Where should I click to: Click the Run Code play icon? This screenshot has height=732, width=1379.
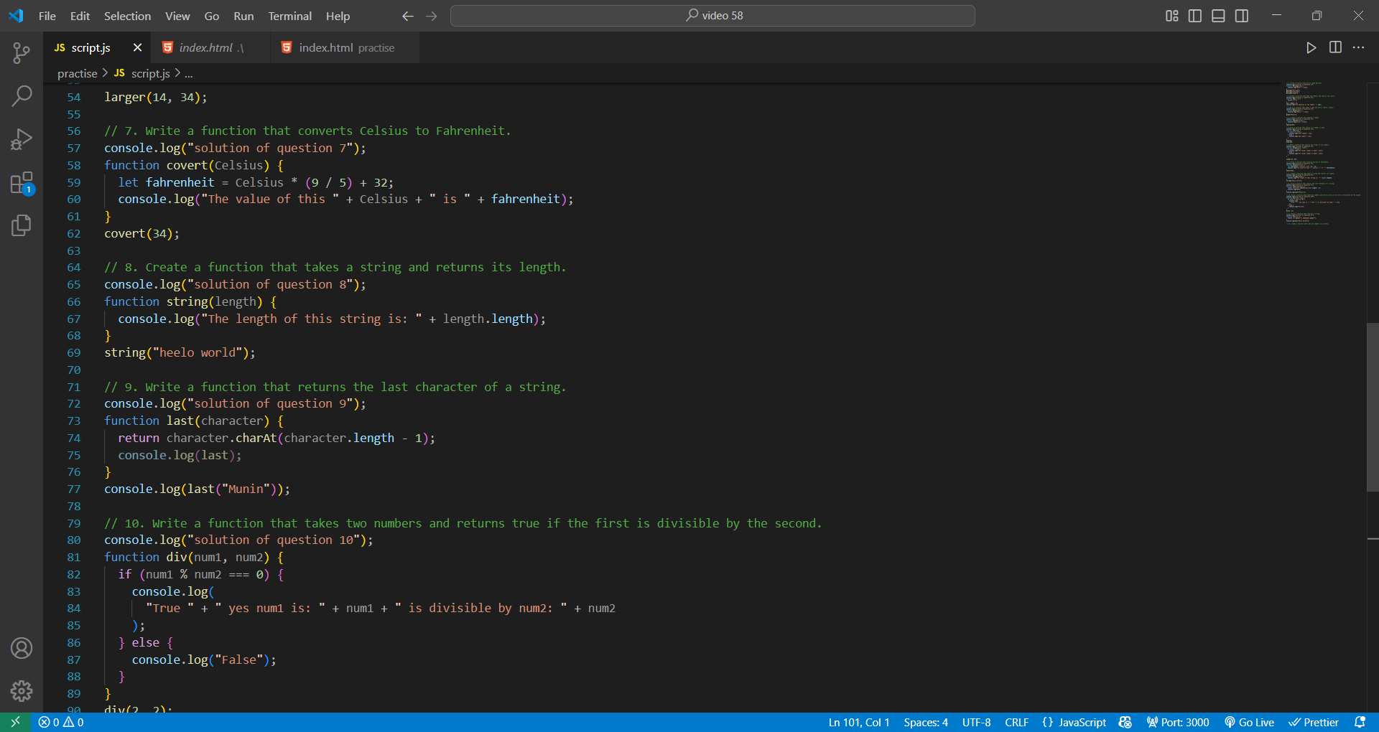click(x=1311, y=47)
